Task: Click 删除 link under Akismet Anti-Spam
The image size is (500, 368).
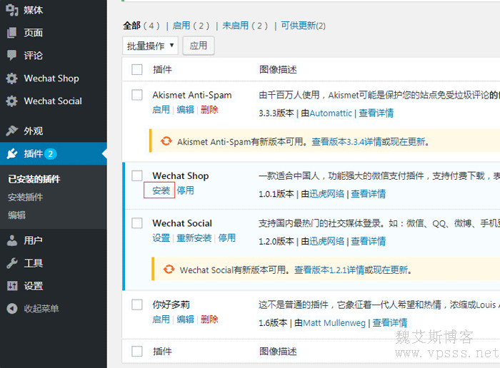Action: coord(209,110)
